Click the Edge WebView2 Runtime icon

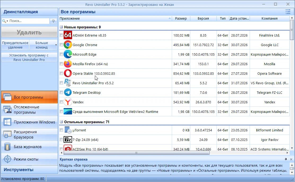[68, 112]
